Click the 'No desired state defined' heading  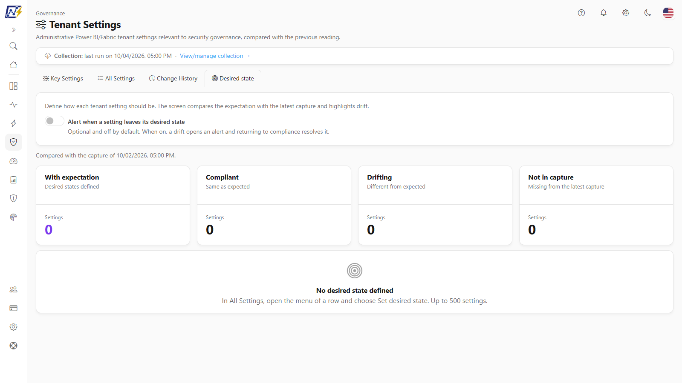(355, 291)
